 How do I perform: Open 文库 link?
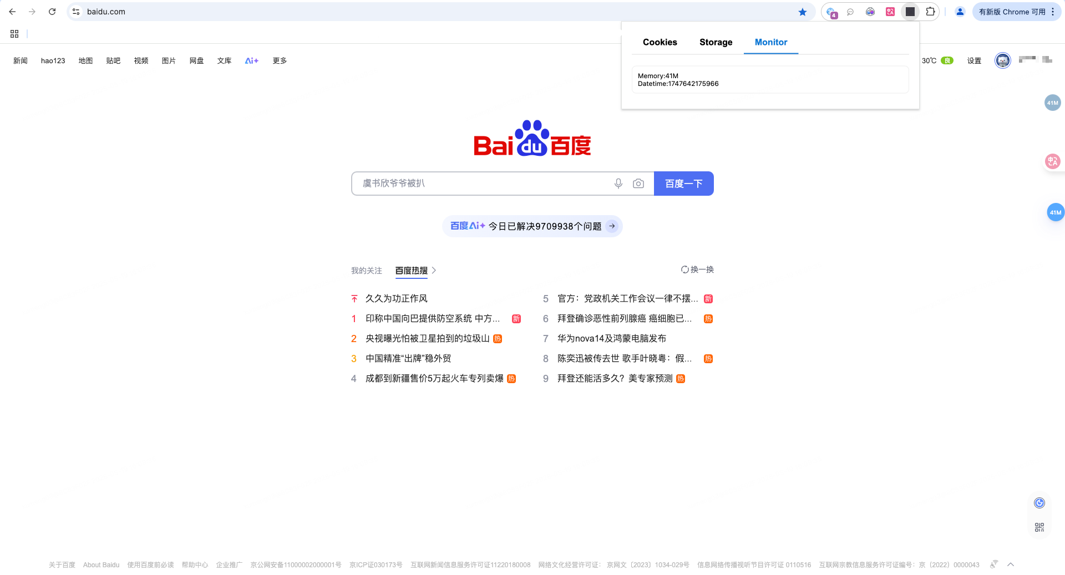(x=224, y=60)
